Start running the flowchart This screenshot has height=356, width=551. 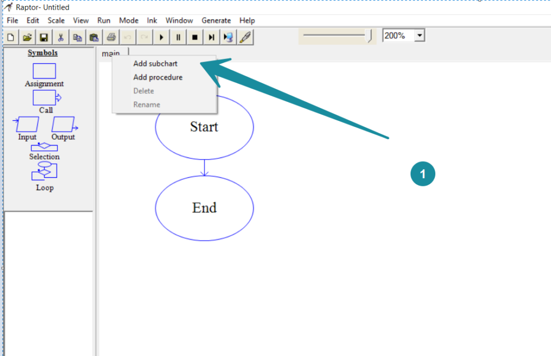pos(161,37)
